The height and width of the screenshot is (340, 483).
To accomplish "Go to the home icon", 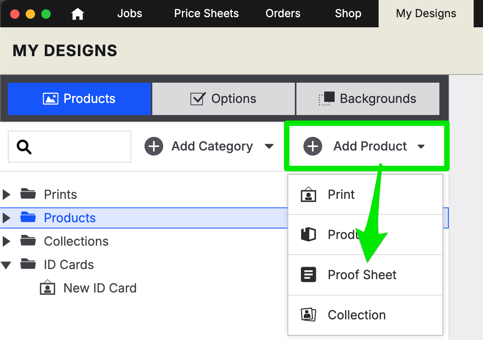I will pos(78,14).
